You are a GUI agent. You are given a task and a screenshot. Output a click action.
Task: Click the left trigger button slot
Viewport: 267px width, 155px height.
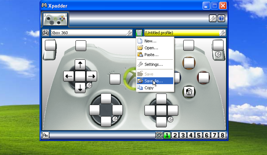50,45
